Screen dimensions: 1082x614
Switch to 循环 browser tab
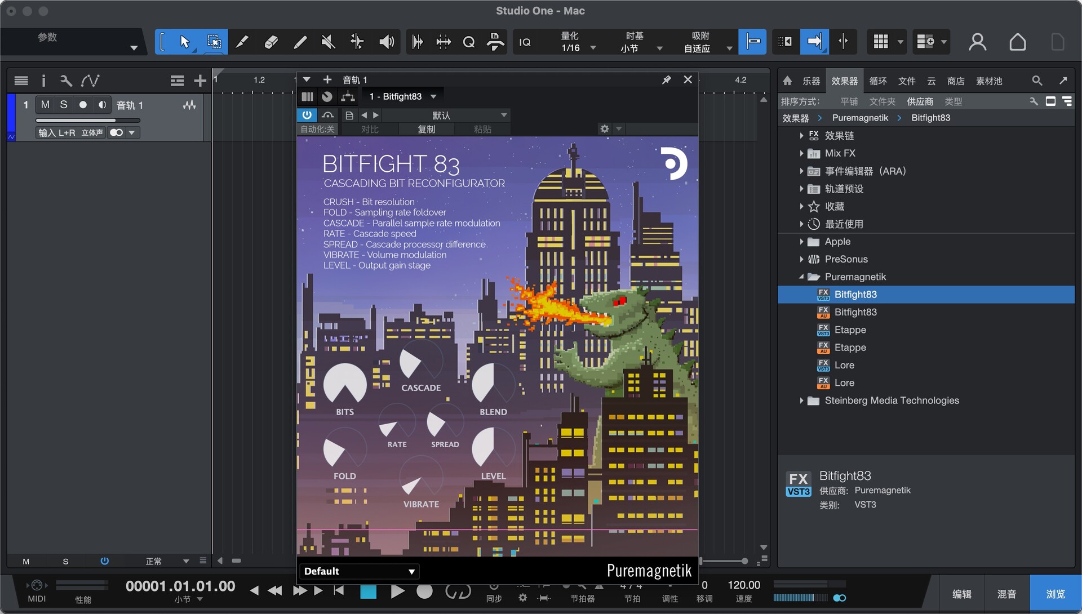click(877, 81)
